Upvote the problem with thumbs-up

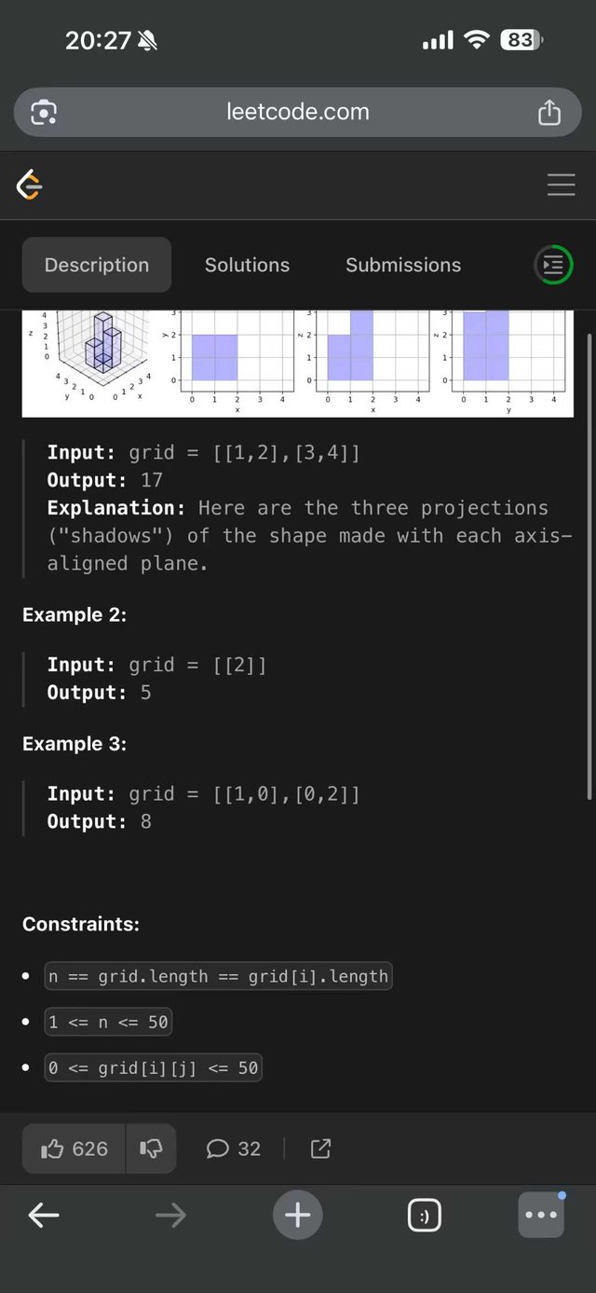click(x=75, y=1149)
